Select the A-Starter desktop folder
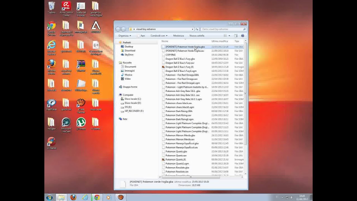 click(x=96, y=124)
